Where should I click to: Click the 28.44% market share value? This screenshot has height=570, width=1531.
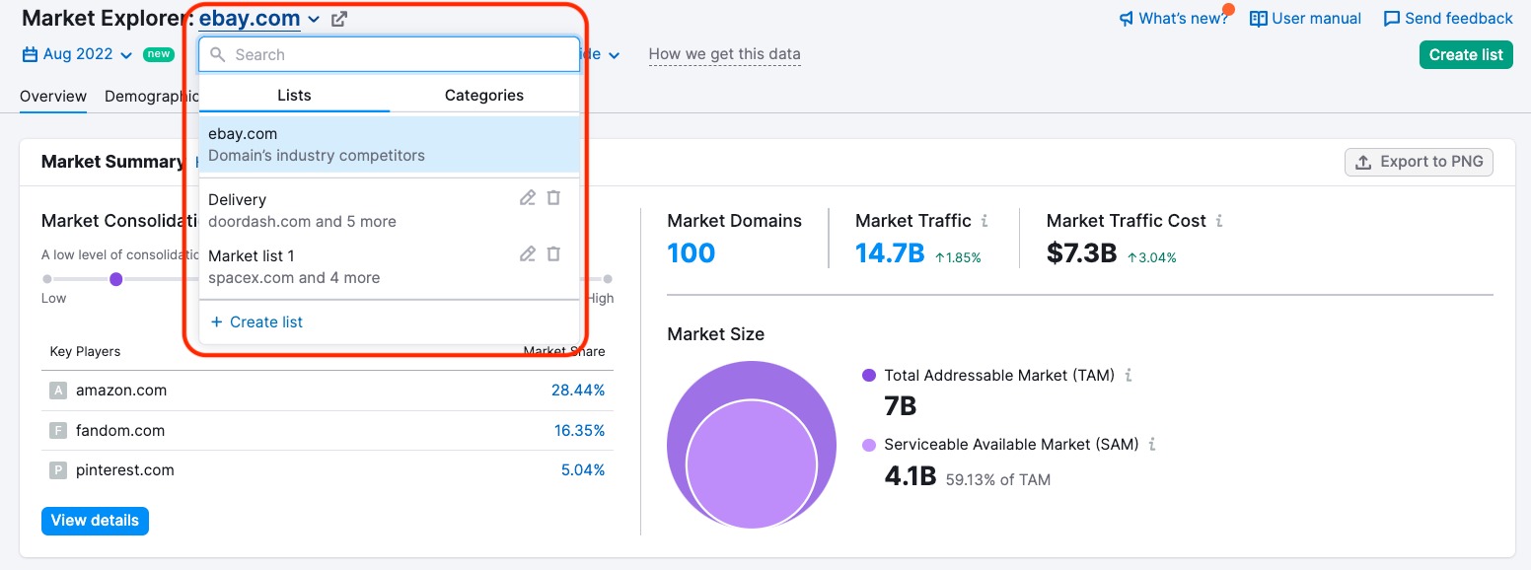point(578,391)
